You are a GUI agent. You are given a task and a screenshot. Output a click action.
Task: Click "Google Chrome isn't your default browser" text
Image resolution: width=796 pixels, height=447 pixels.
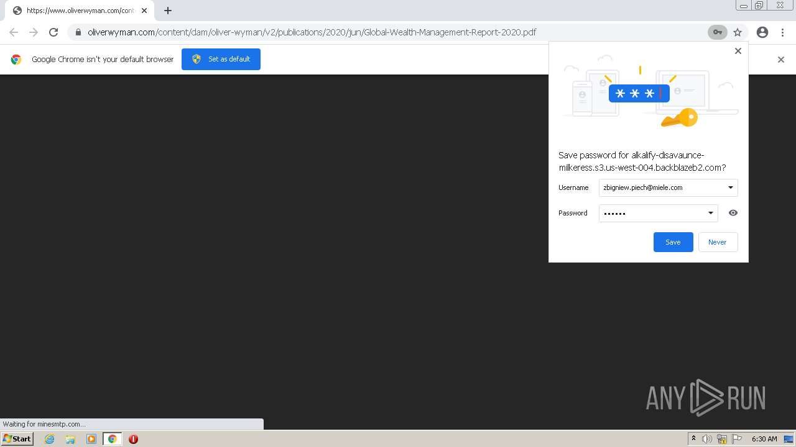click(103, 59)
